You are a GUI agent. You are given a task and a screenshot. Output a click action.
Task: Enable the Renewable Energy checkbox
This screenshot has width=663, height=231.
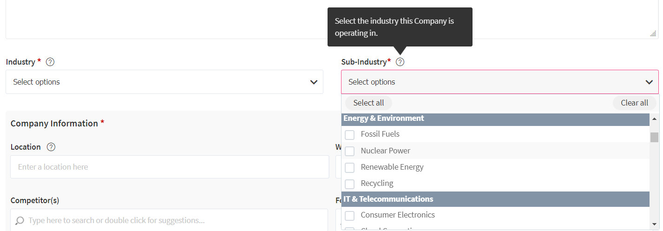coord(350,167)
